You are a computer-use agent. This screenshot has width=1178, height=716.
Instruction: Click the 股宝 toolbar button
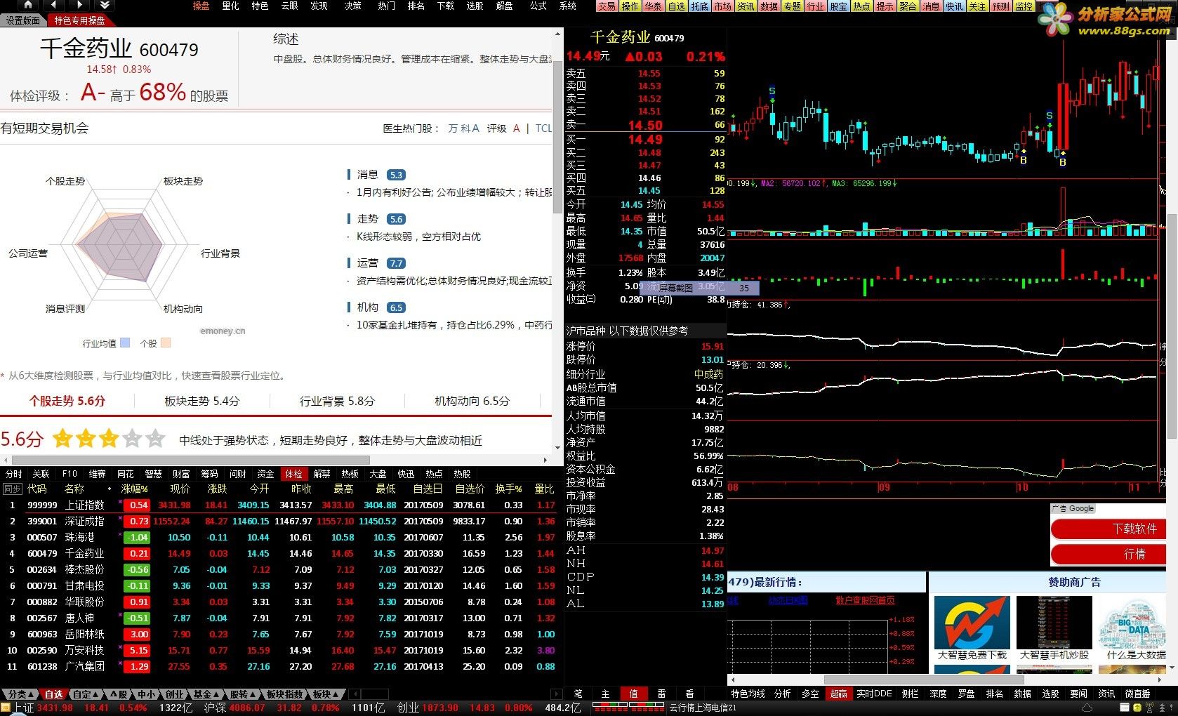coord(839,6)
